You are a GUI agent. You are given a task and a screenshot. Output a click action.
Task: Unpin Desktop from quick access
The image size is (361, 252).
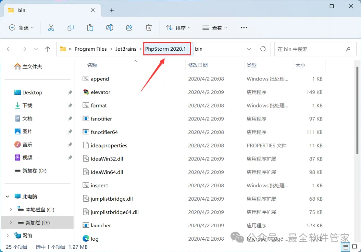click(x=70, y=92)
